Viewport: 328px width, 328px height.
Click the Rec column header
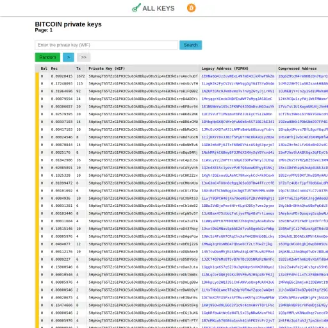[54, 69]
